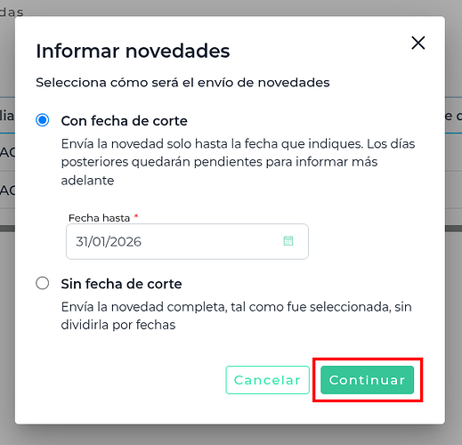Click the dimmed backdrop below the dialog
This screenshot has height=445, width=462.
point(231,434)
